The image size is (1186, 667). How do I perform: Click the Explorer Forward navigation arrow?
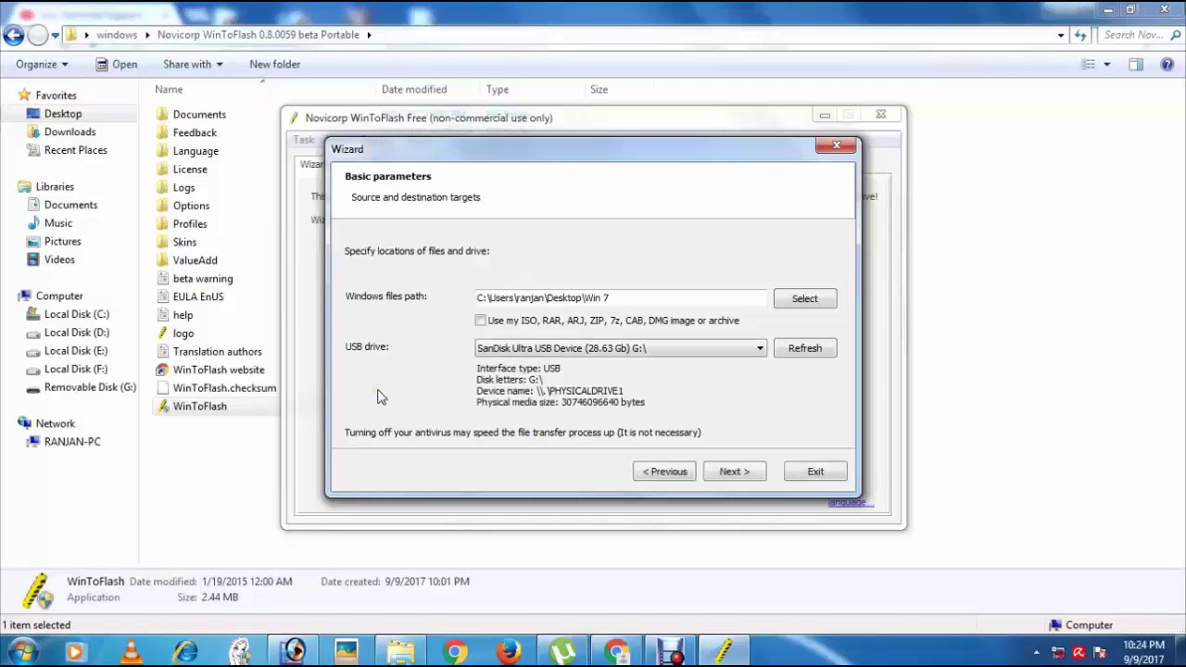click(x=38, y=35)
